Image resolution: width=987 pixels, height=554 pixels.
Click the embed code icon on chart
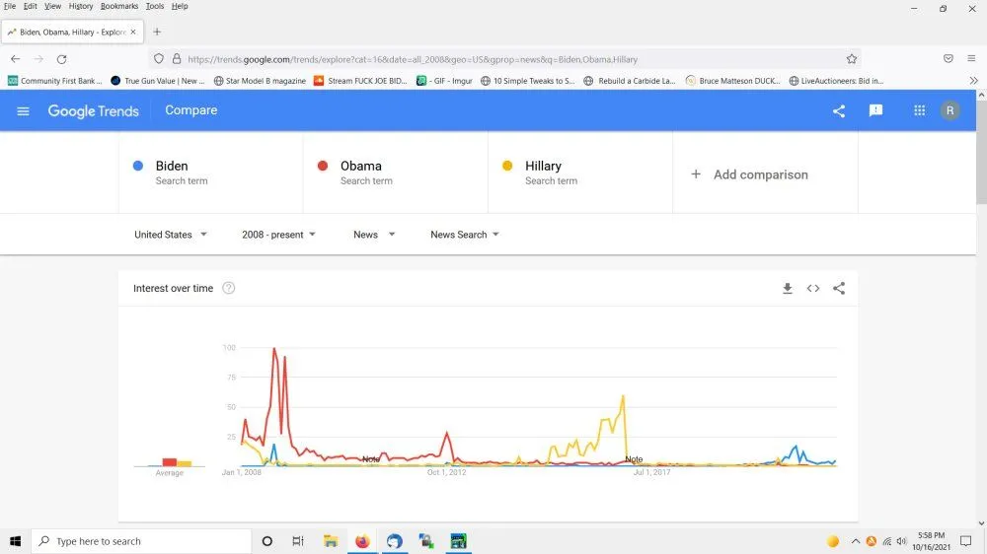click(813, 289)
